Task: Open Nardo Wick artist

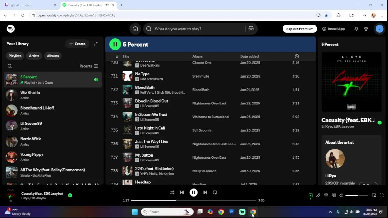Action: coord(53,141)
